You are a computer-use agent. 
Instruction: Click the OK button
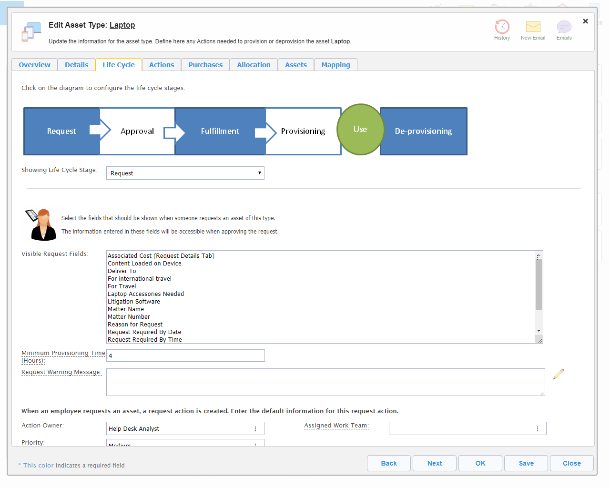click(x=480, y=463)
